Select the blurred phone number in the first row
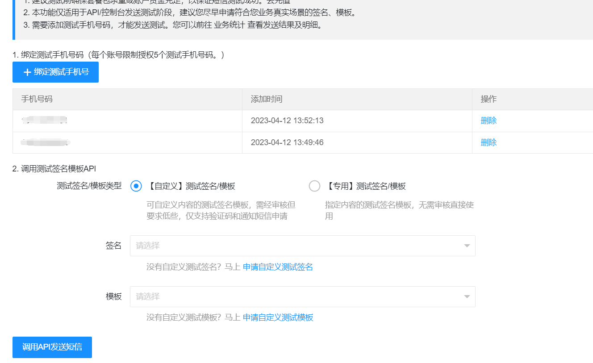Viewport: 593px width, 363px height. pos(44,120)
